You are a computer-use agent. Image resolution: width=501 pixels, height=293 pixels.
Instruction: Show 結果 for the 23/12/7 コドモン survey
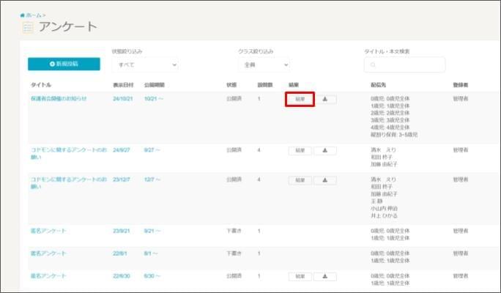pos(300,179)
